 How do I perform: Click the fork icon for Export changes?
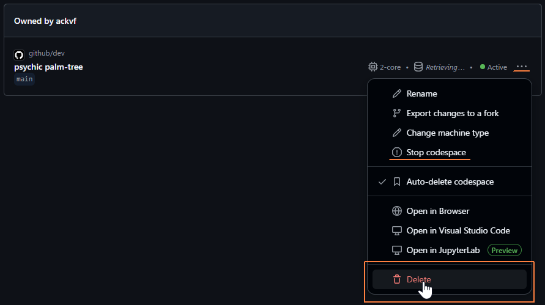click(396, 113)
